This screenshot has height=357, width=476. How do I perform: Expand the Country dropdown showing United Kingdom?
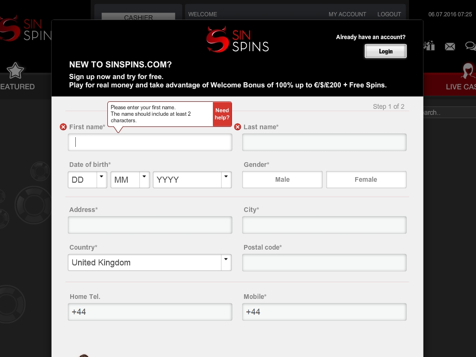tap(149, 263)
